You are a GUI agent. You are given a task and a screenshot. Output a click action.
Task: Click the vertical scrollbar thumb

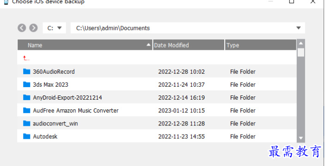[301, 52]
